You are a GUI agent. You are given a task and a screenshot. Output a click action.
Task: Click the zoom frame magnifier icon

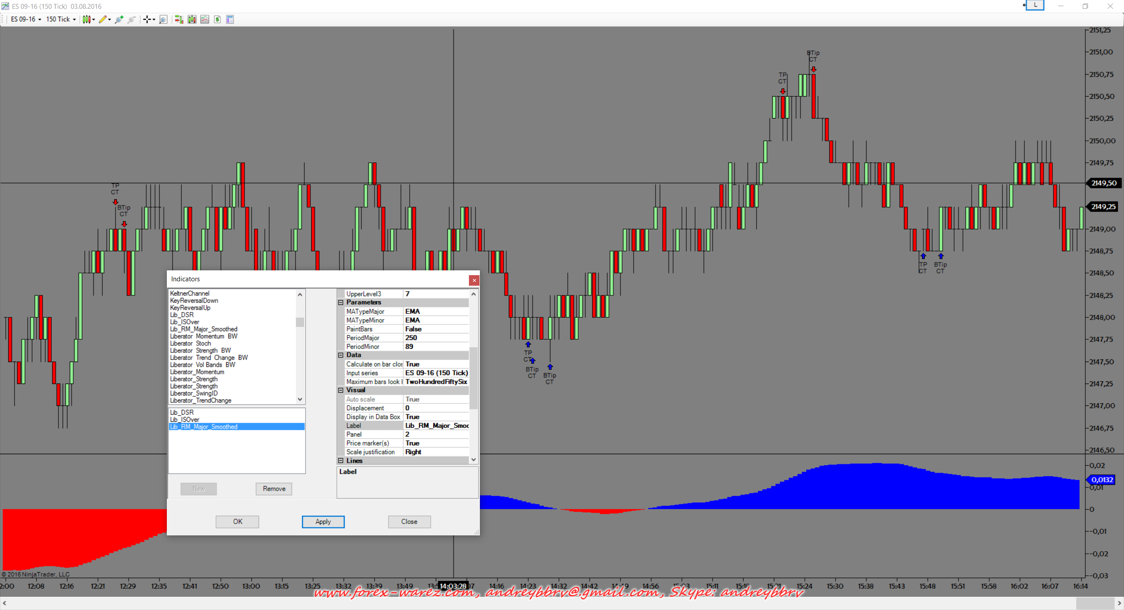click(x=163, y=19)
